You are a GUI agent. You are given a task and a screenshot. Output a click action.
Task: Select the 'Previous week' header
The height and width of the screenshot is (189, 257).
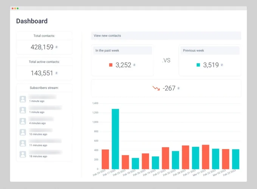[210, 51]
